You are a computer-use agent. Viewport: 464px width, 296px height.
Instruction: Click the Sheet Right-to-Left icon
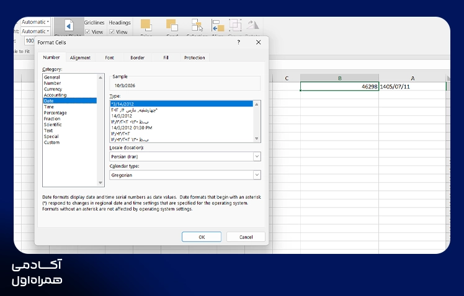coord(69,27)
